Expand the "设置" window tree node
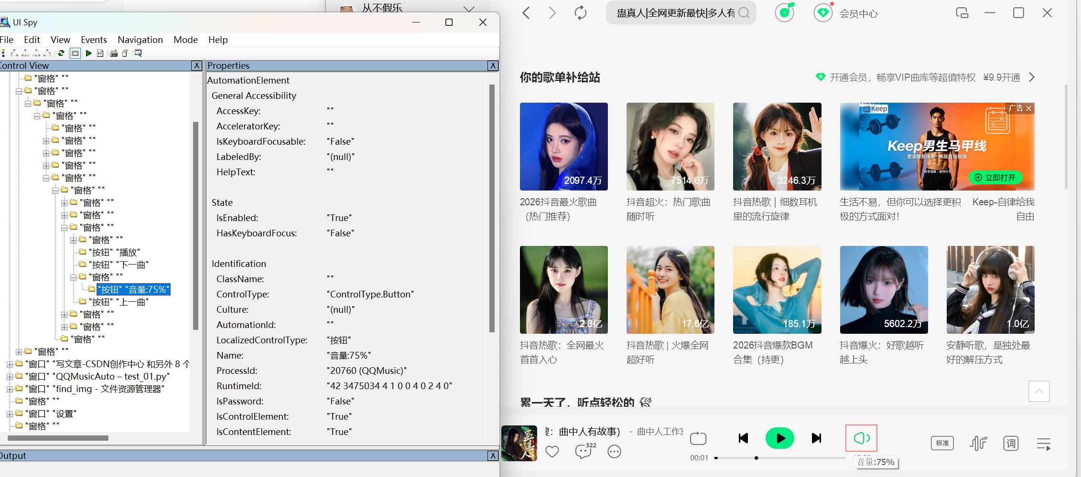 (x=10, y=414)
